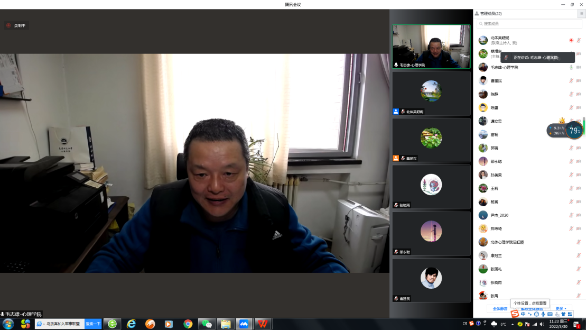Click Sogou input skin shirt icon
Viewport: 586px width, 330px height.
tap(563, 314)
